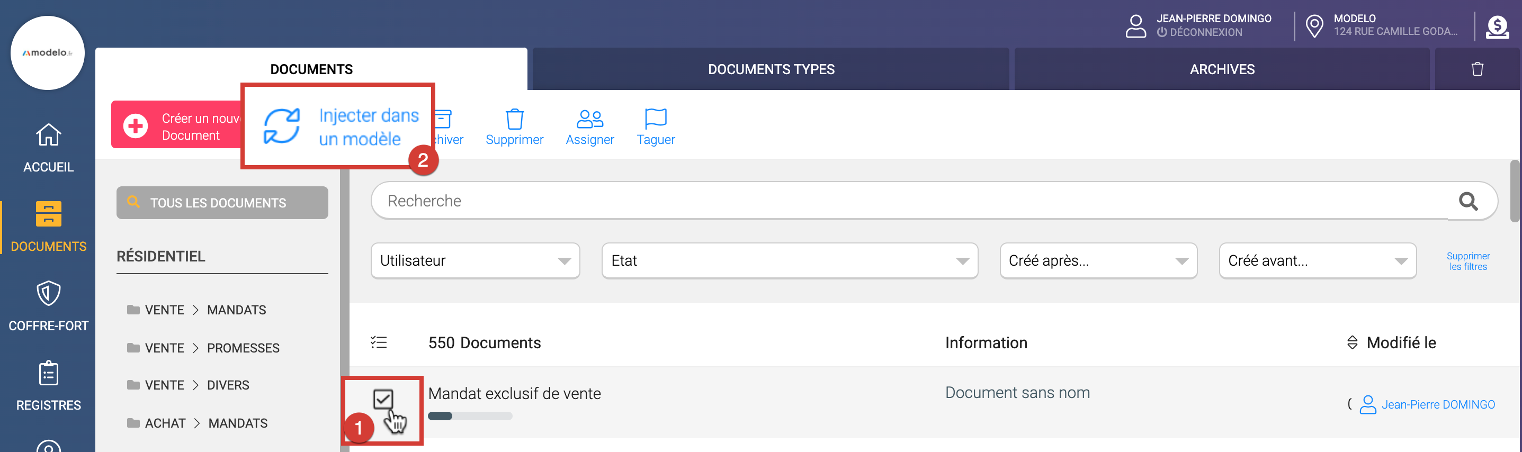Click the Supprimer trash icon in toolbar
This screenshot has width=1522, height=452.
pyautogui.click(x=514, y=119)
